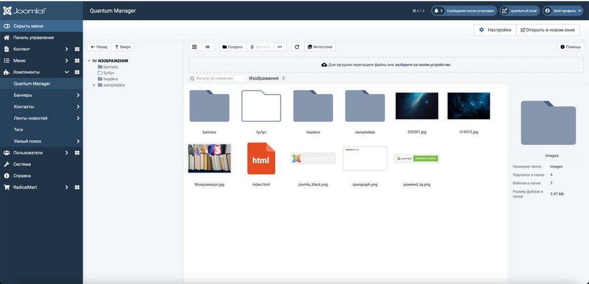Open Quantum Manager menu item
589x284 pixels.
tap(32, 84)
